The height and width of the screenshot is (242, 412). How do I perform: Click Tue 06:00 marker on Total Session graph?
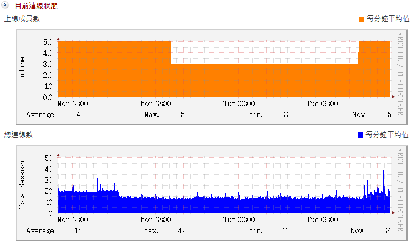322,219
